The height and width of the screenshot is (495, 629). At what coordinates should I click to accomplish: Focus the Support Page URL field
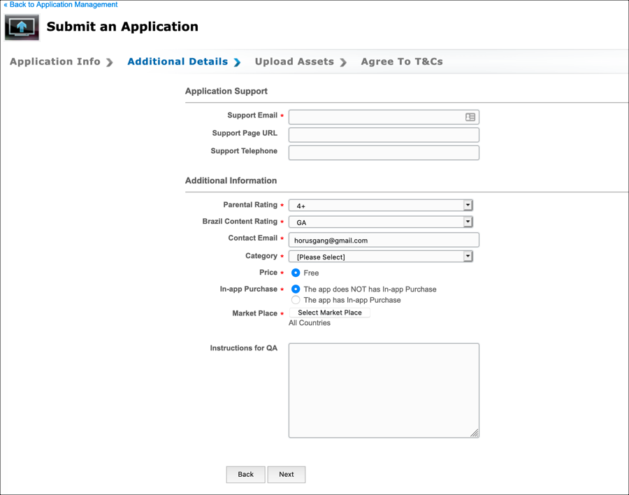(384, 135)
